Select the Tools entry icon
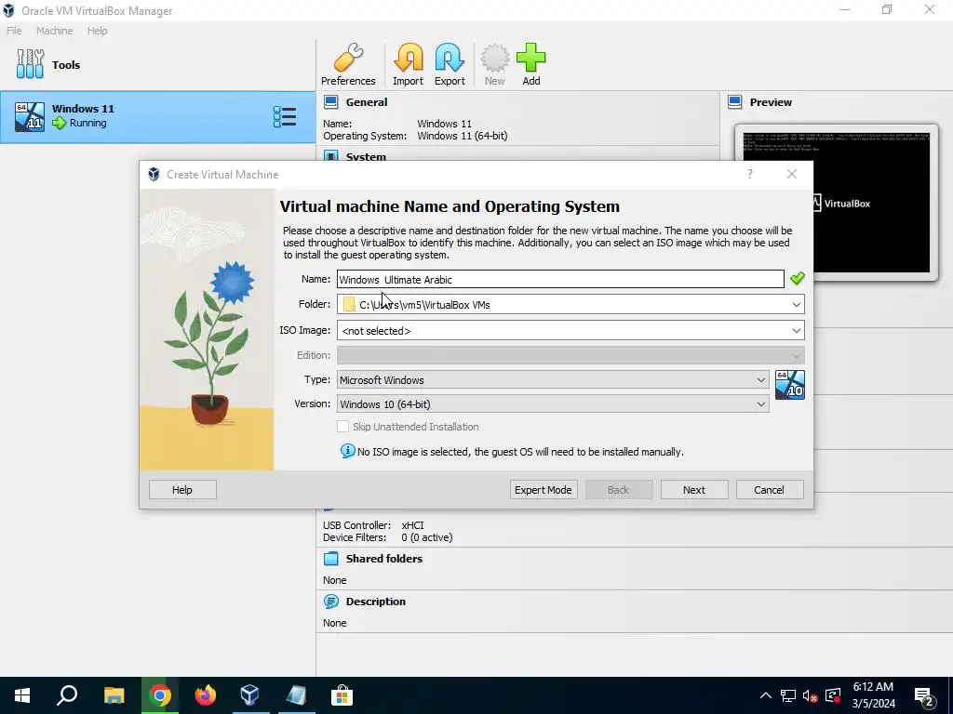Viewport: 953px width, 714px height. click(30, 64)
